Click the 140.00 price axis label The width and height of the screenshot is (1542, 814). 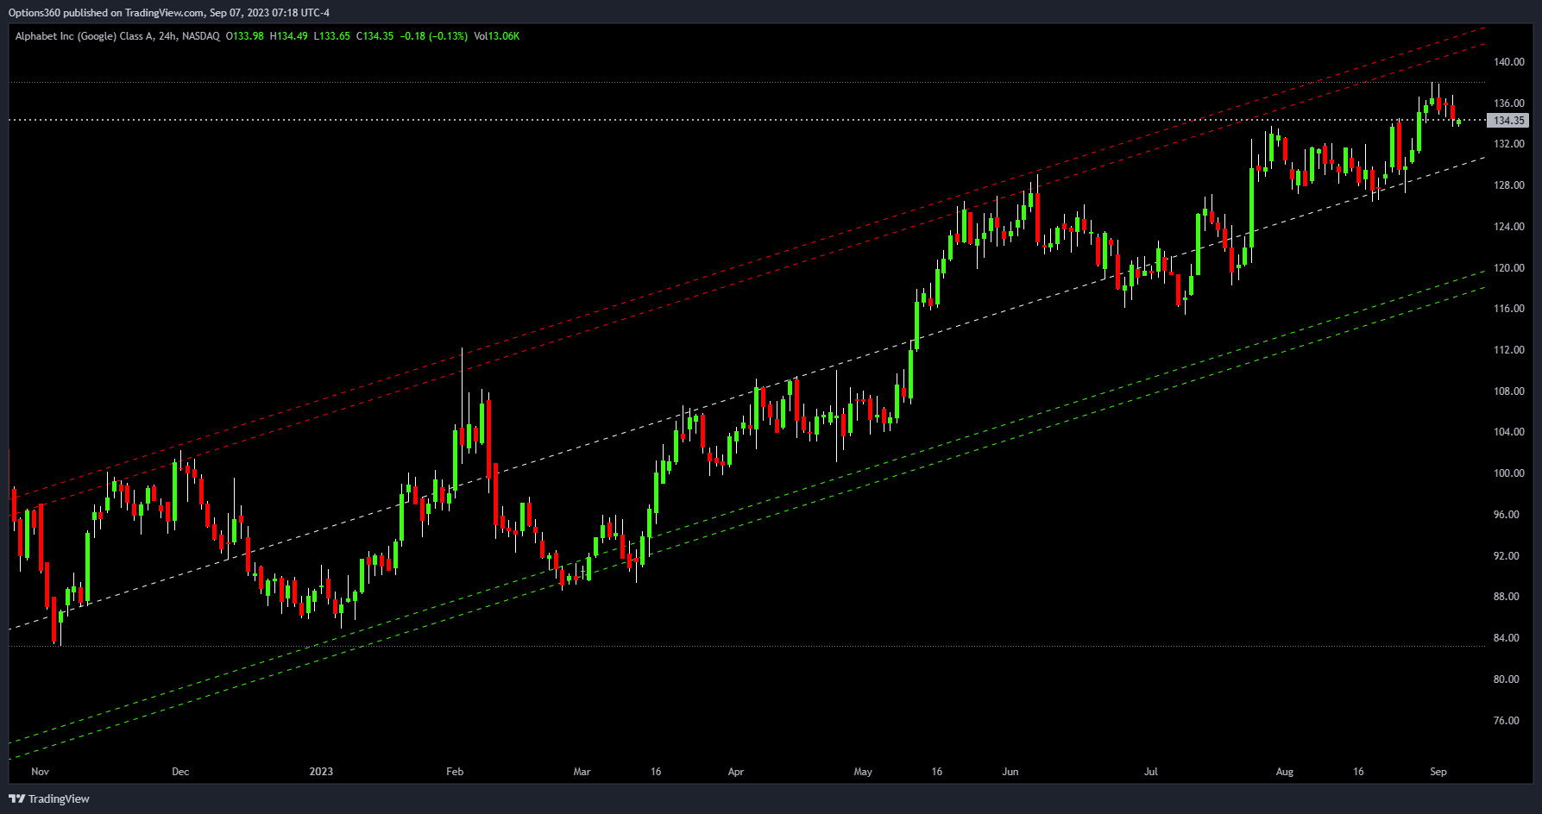(x=1509, y=62)
